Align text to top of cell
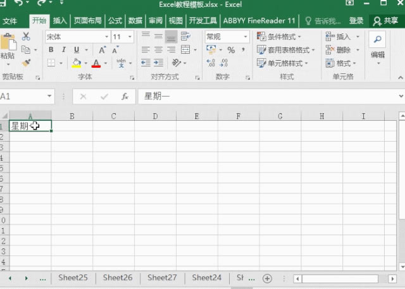Viewport: 405px width, 289px height. pos(146,37)
